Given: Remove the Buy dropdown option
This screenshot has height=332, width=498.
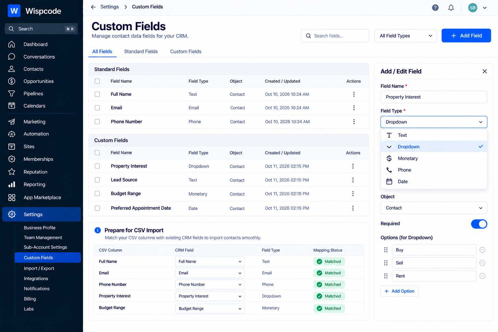Looking at the screenshot, I should (x=482, y=250).
